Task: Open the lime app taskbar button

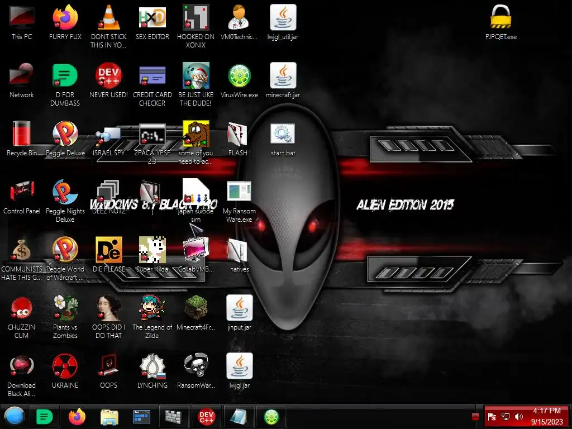Action: (x=271, y=416)
